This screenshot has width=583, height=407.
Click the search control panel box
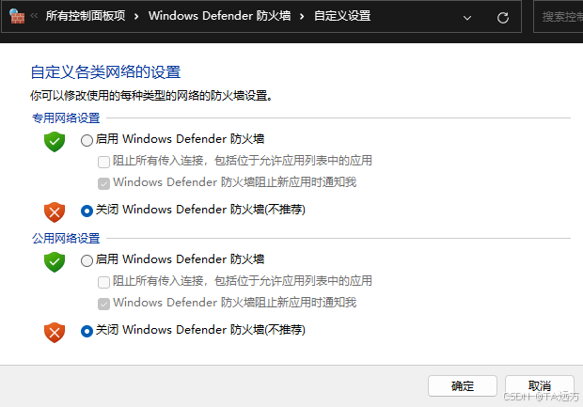tap(559, 17)
